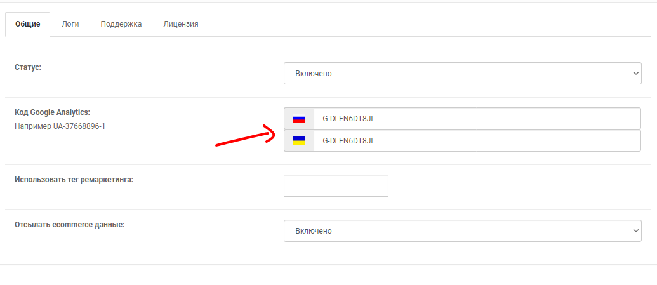
Task: Click the Статус: field label
Action: pyautogui.click(x=28, y=67)
